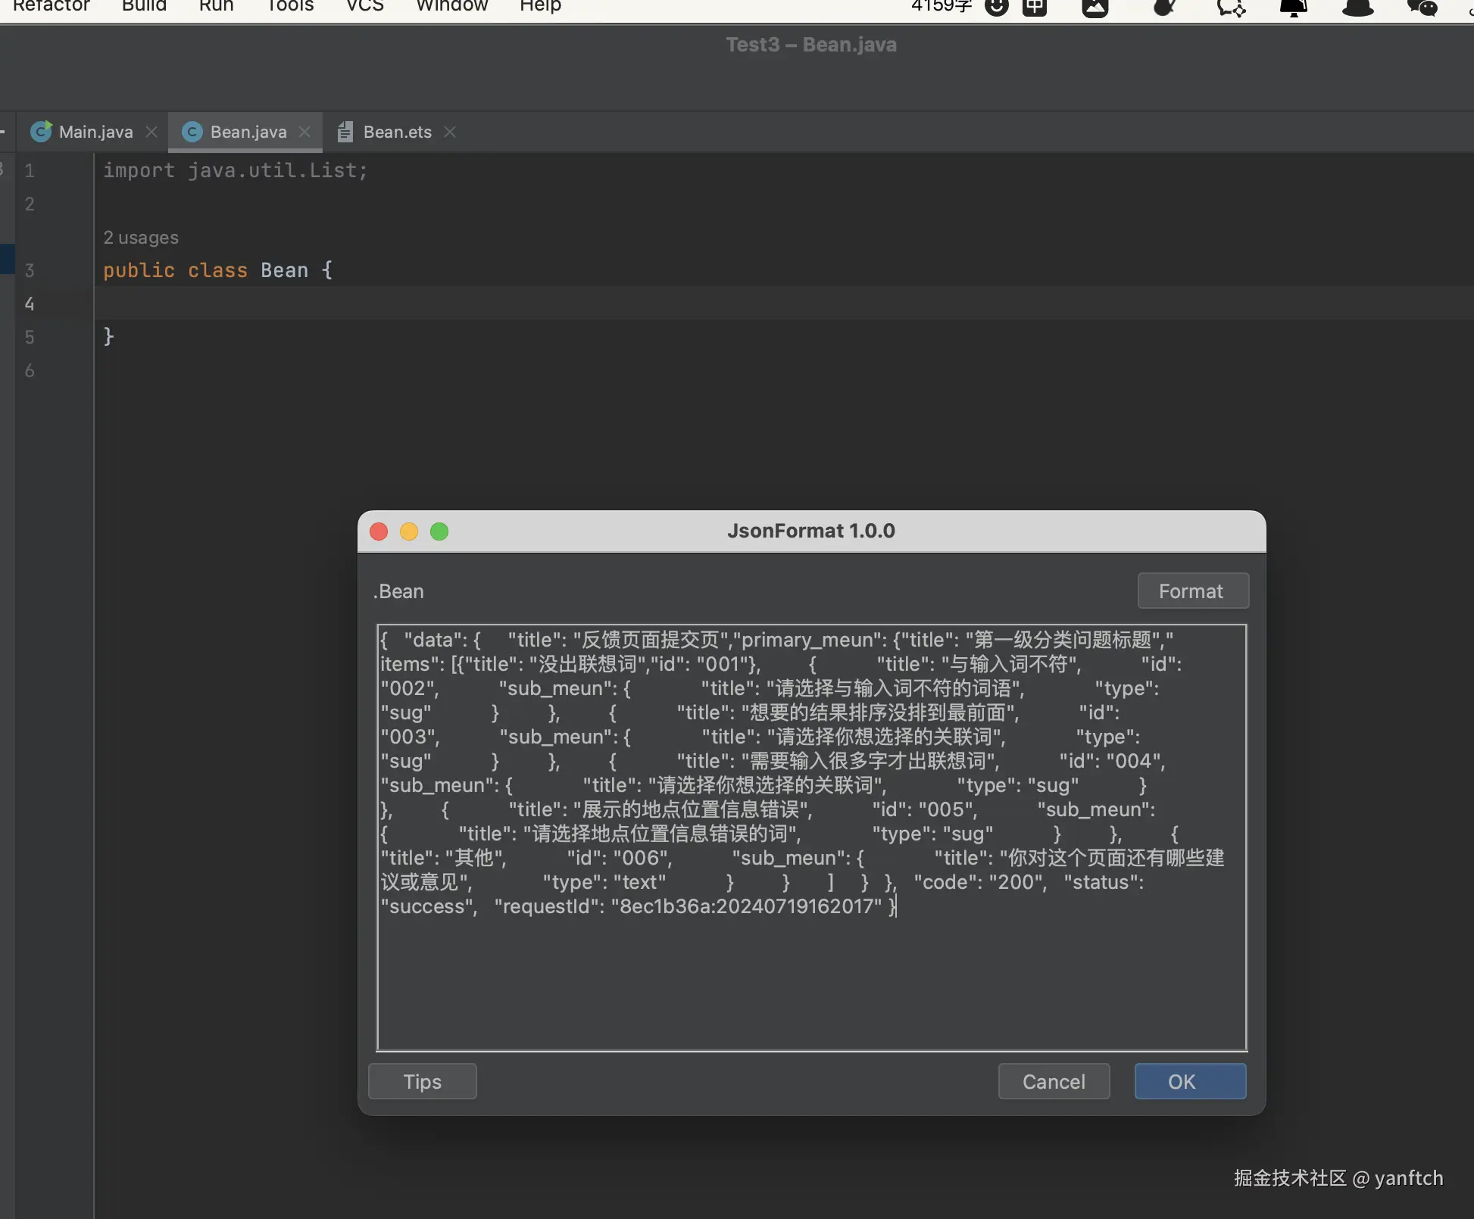Open the WeChat menu bar icon

click(x=1421, y=8)
